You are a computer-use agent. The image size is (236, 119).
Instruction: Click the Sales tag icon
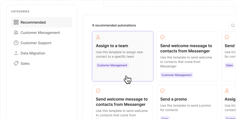(x=16, y=64)
